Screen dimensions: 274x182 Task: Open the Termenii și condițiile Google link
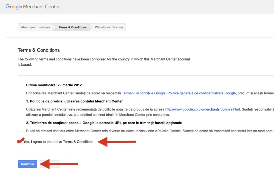(x=144, y=93)
